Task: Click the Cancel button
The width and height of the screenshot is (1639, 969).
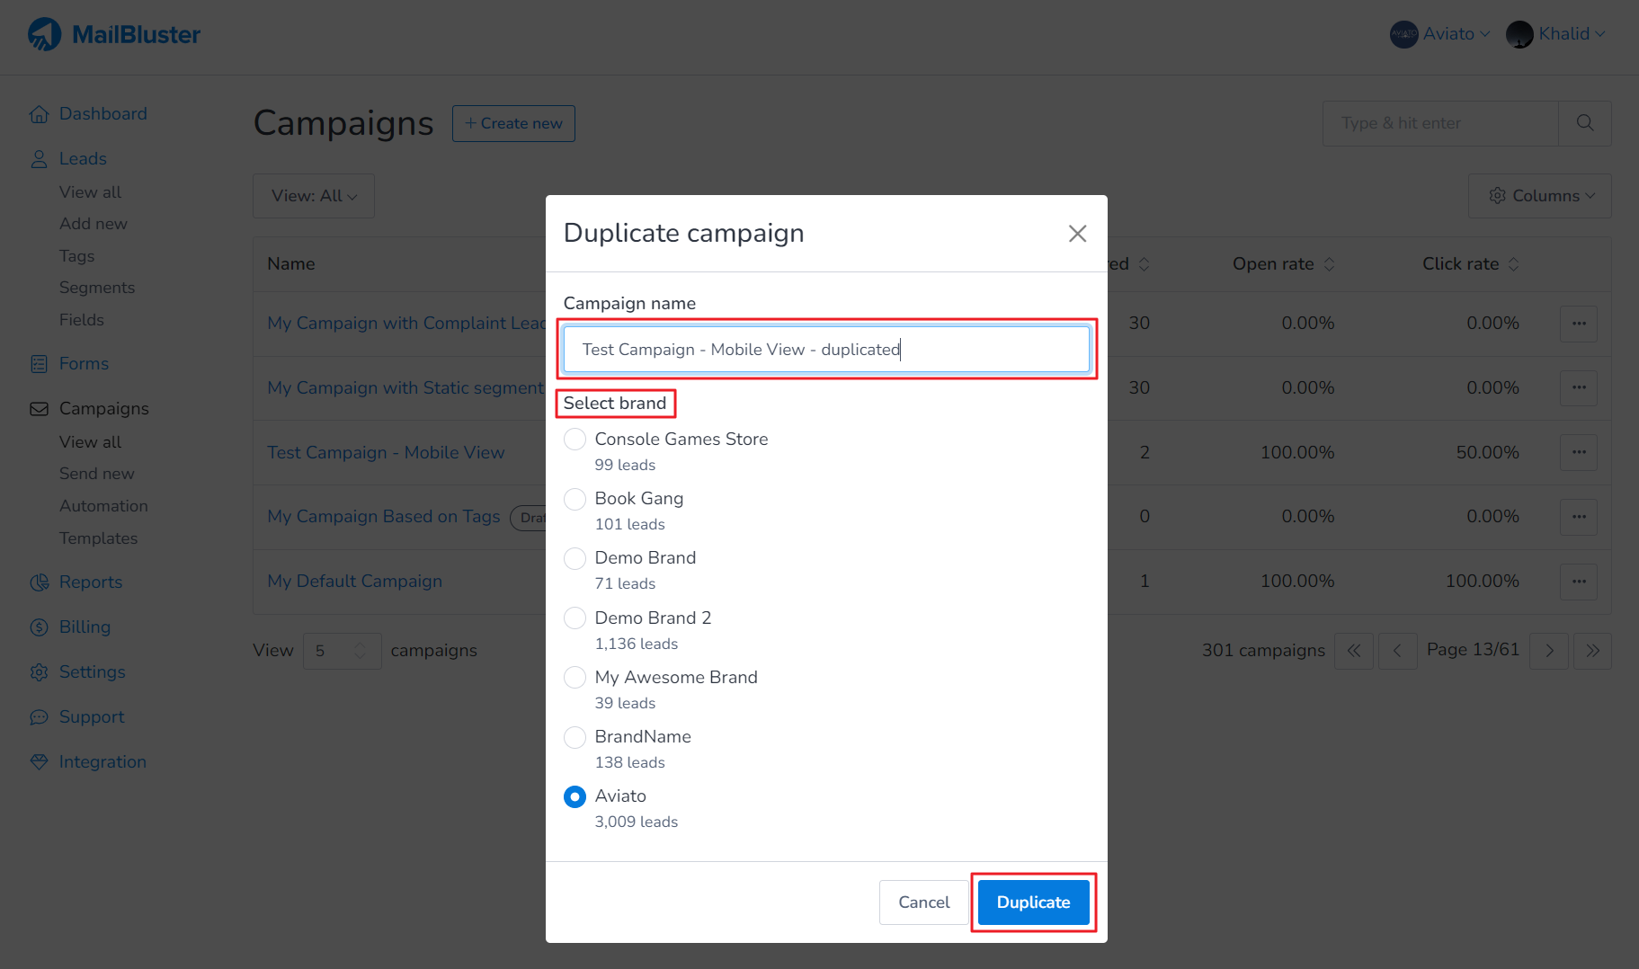Action: (923, 902)
